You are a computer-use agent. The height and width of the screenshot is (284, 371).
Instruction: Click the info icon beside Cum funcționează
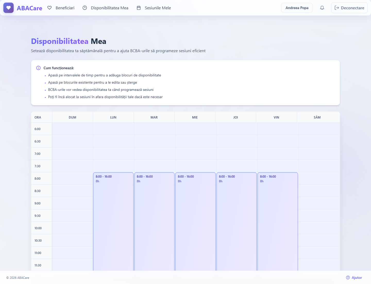tap(38, 68)
